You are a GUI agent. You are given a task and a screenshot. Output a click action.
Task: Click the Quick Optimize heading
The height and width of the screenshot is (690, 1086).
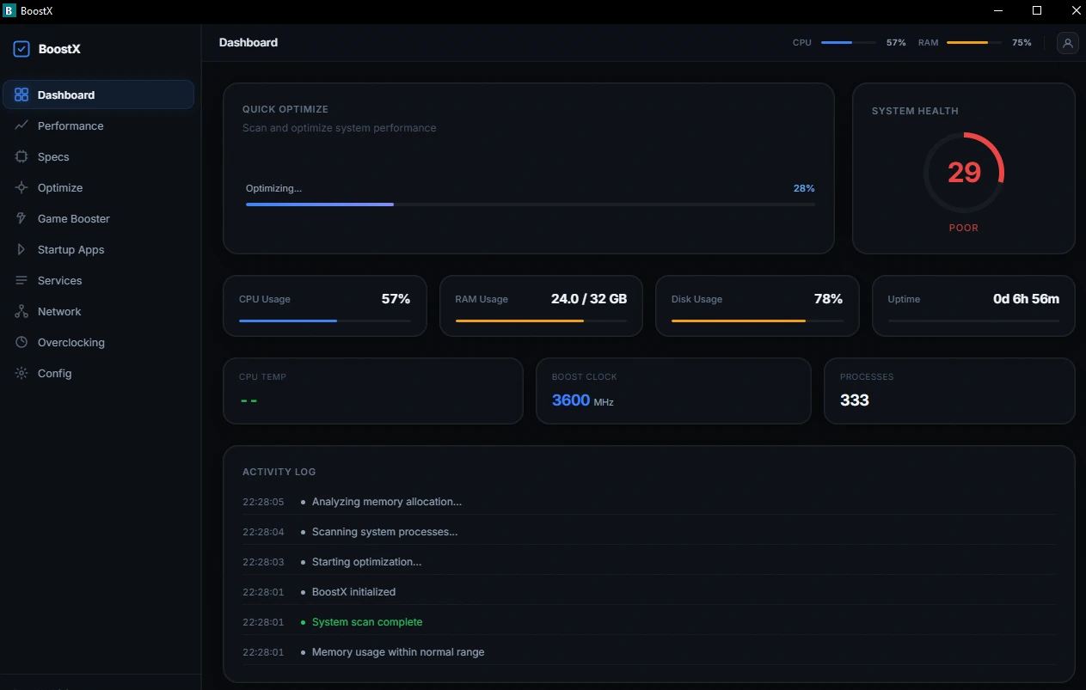[285, 109]
